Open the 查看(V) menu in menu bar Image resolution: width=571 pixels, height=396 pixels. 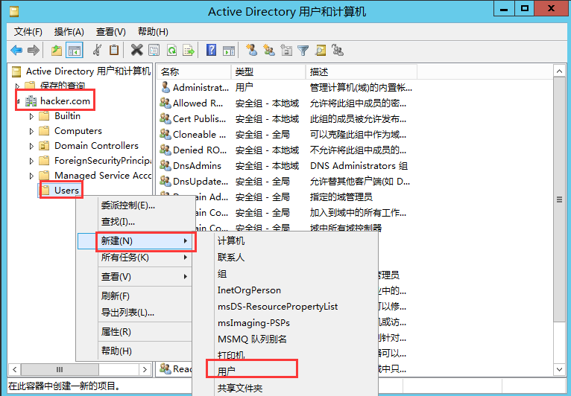pos(111,32)
